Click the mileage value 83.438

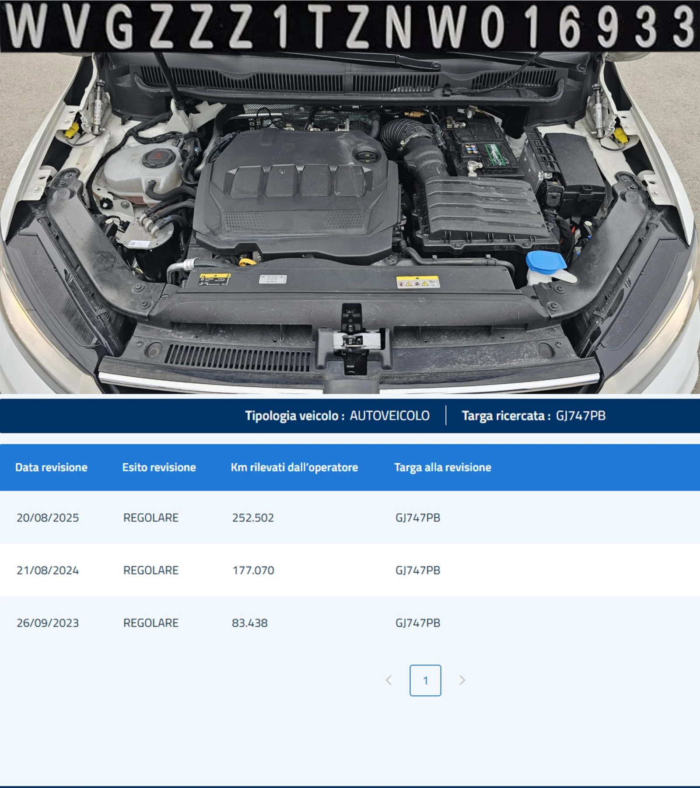249,623
